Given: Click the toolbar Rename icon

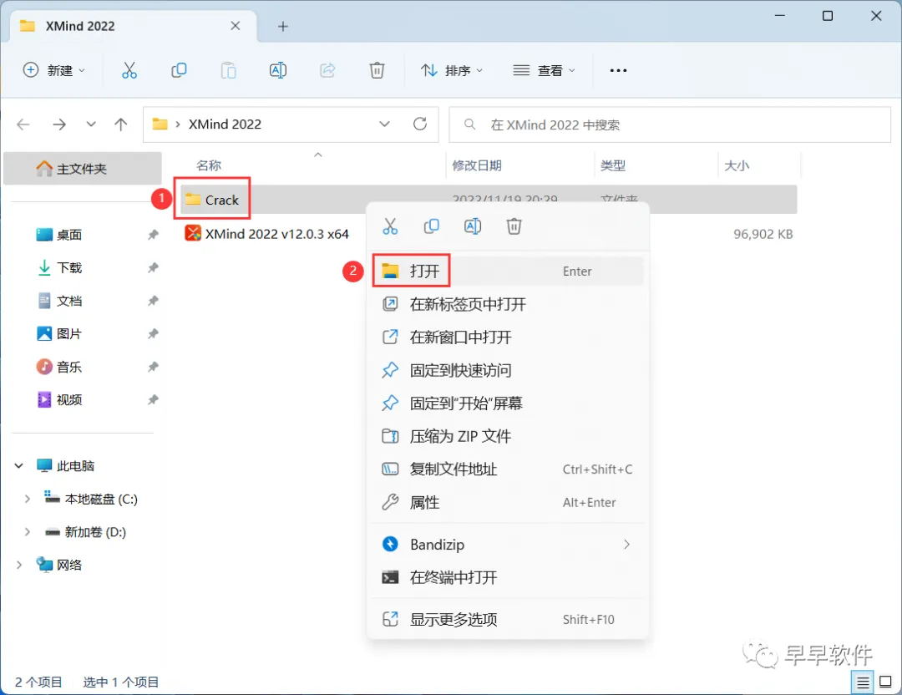Looking at the screenshot, I should coord(278,70).
